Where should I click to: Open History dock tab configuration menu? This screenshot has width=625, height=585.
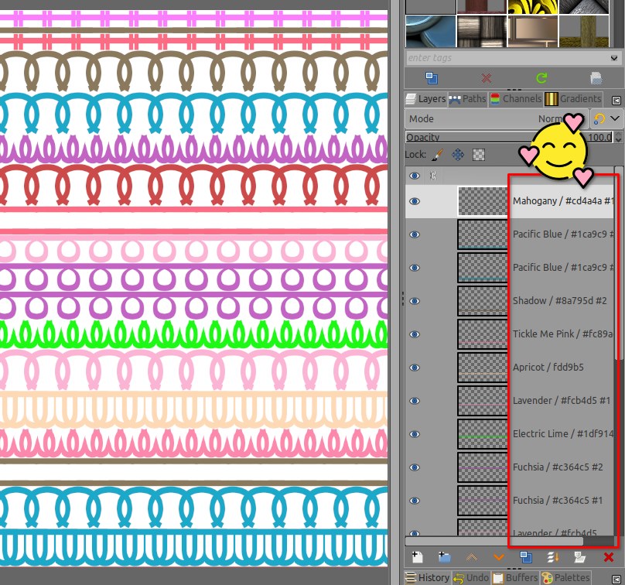[x=616, y=579]
